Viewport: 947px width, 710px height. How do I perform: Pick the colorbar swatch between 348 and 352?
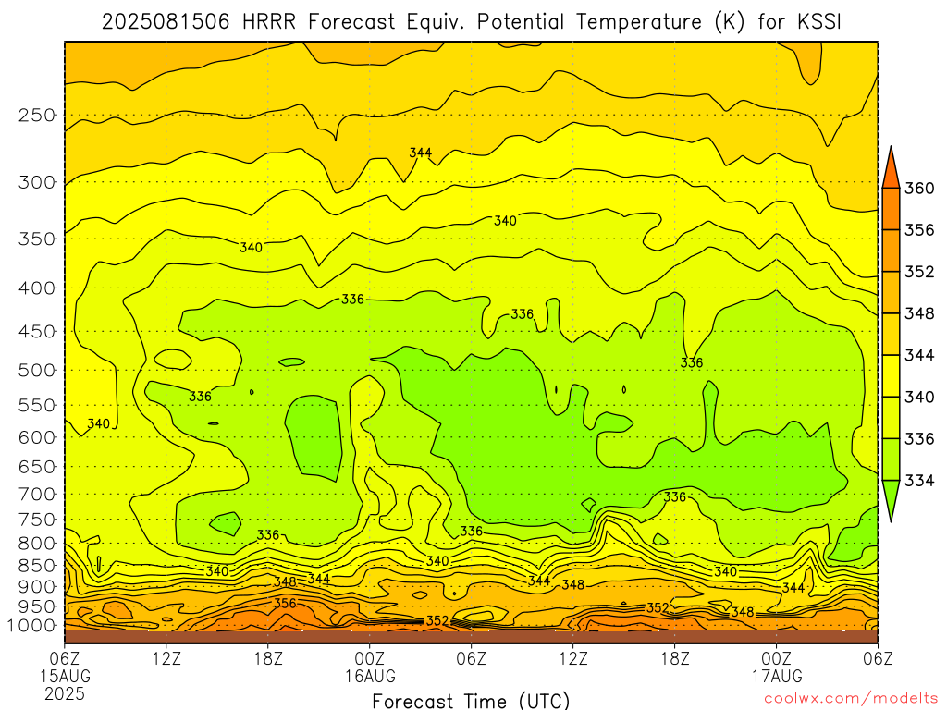tap(891, 292)
